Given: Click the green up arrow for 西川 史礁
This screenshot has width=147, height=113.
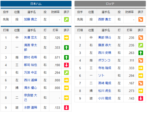Looking at the screenshot, I should [141, 53].
